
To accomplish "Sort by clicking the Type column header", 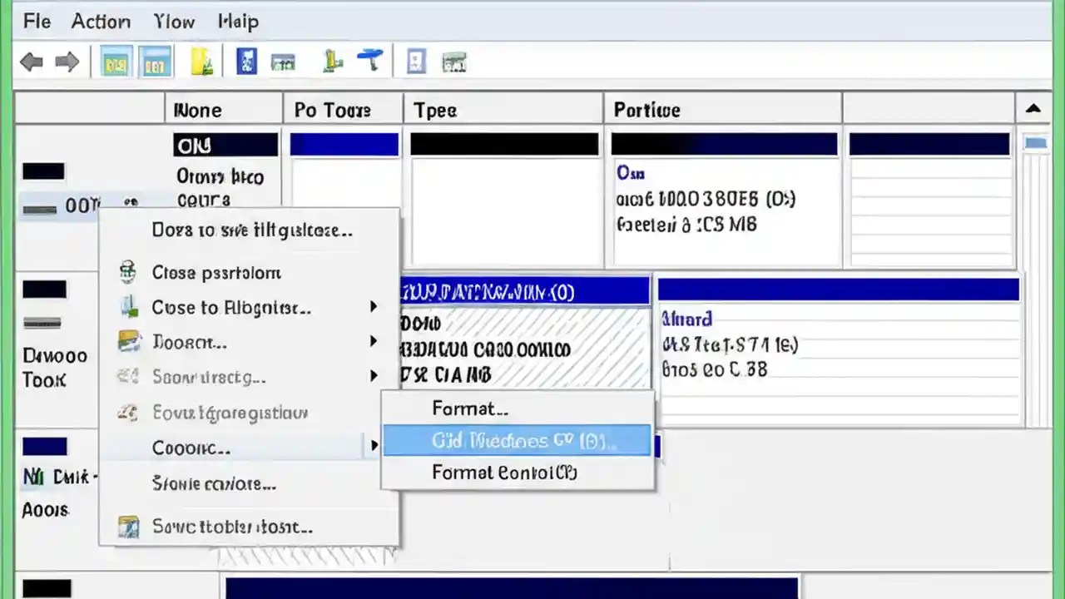I will [x=503, y=109].
